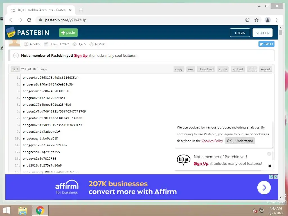The height and width of the screenshot is (216, 288).
Task: Click the expiration timer icon
Action: click(x=91, y=44)
